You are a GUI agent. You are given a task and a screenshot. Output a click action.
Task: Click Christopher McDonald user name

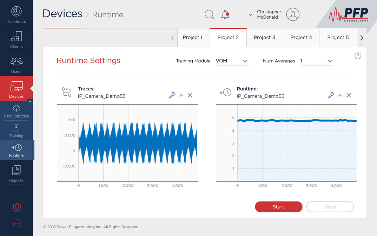[x=269, y=14]
